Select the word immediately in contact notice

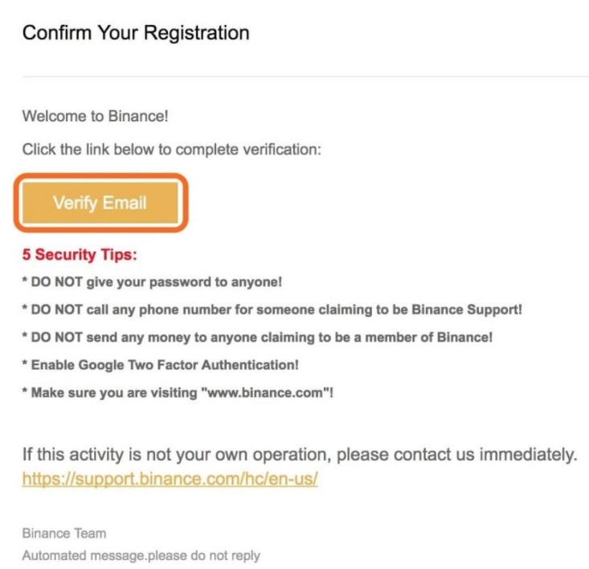[x=528, y=455]
